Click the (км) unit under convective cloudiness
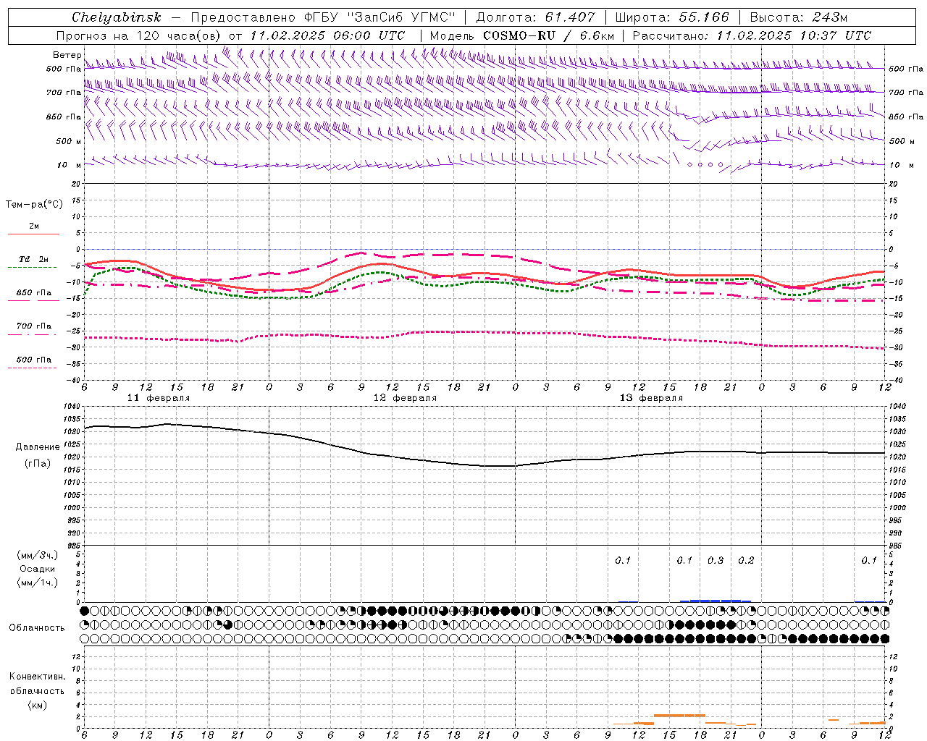Viewport: 927px width, 741px height. click(x=37, y=704)
